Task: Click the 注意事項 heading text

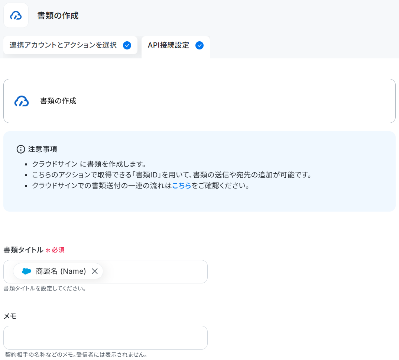Action: click(x=42, y=149)
